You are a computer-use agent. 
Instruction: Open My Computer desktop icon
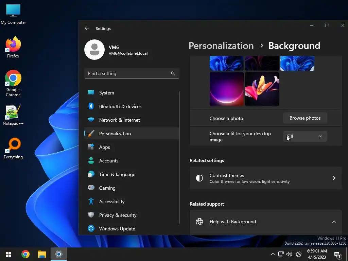pos(13,14)
